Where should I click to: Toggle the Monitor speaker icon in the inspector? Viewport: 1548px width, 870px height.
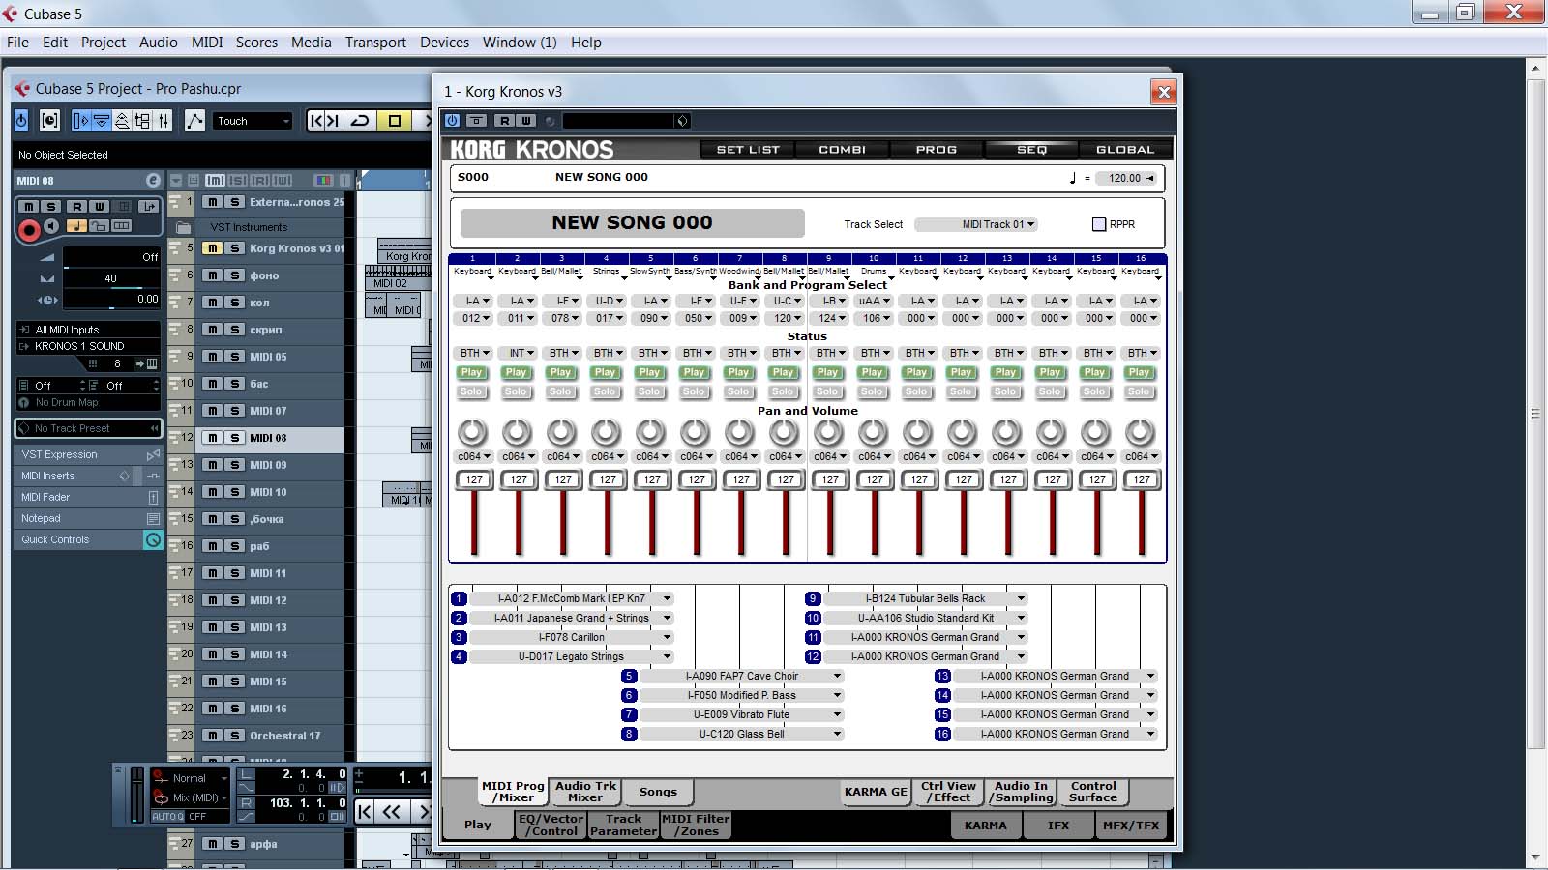coord(51,226)
